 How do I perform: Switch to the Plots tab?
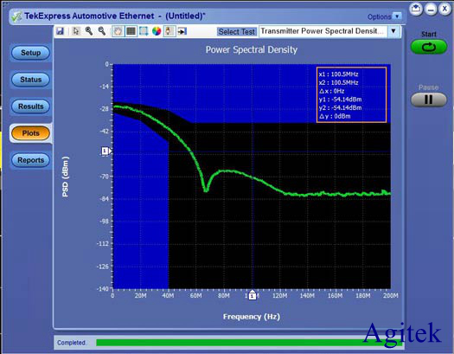pyautogui.click(x=30, y=133)
